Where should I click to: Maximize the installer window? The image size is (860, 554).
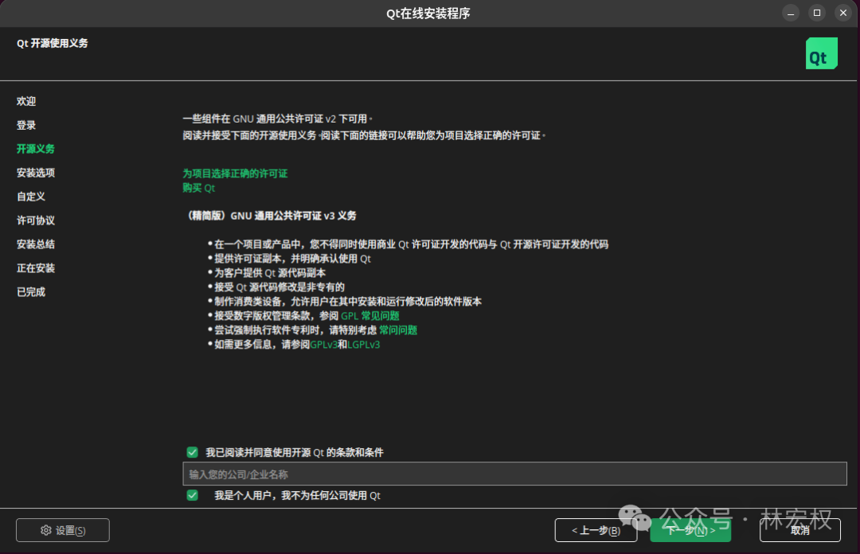point(817,14)
